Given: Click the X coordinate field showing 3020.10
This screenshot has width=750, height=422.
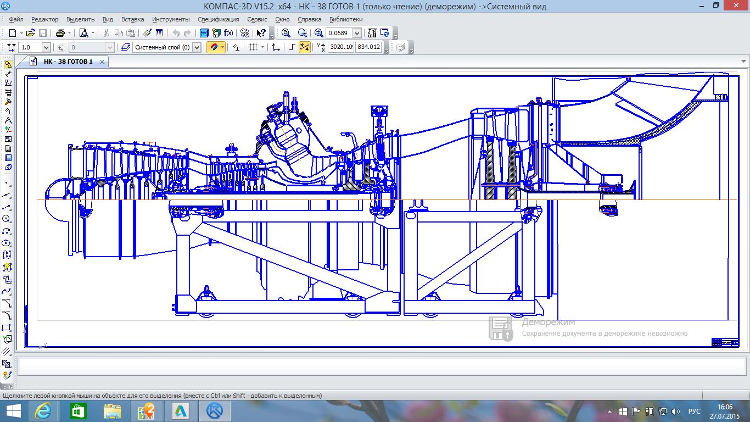Looking at the screenshot, I should (341, 47).
